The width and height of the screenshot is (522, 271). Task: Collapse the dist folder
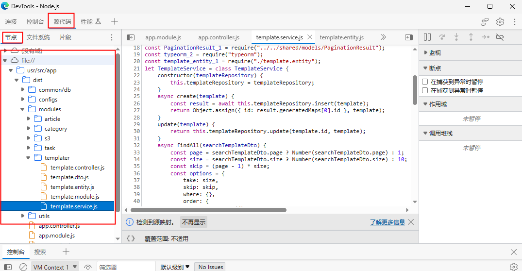point(17,80)
